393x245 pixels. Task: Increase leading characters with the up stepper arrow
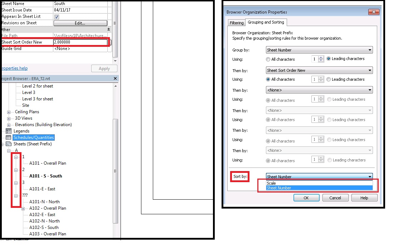coord(321,57)
